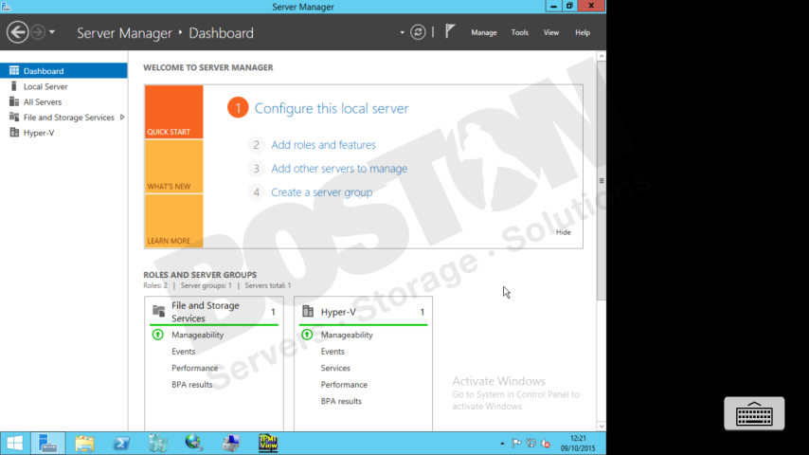Open the Tools menu
The image size is (809, 455).
[519, 32]
